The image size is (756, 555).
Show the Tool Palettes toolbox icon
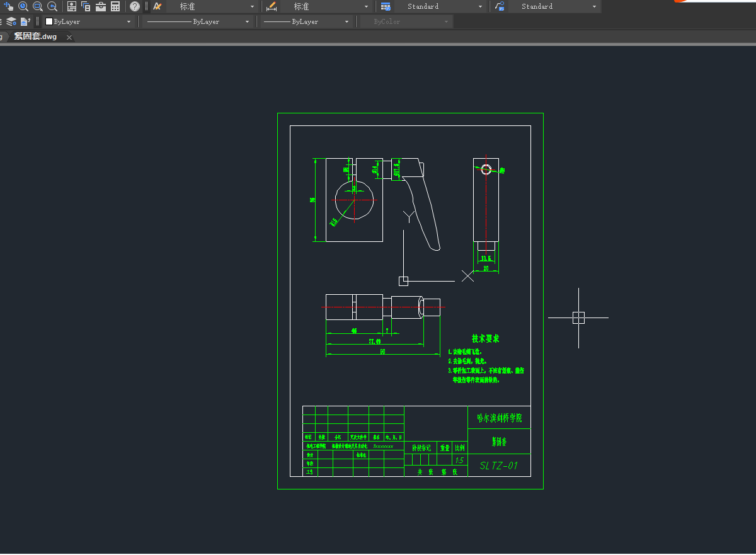(101, 6)
